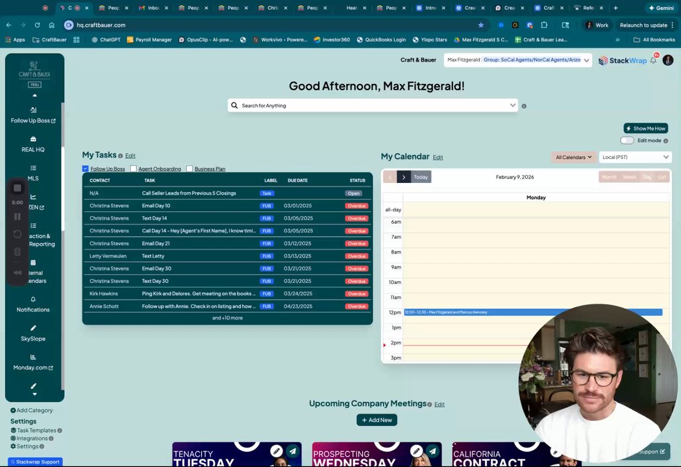Click the search magnifier icon
The height and width of the screenshot is (467, 681).
[234, 106]
